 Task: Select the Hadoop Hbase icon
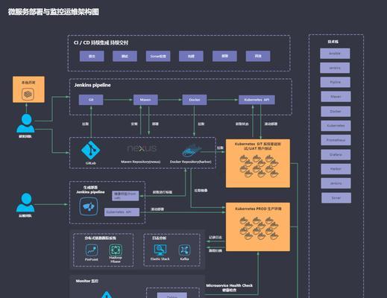pyautogui.click(x=116, y=250)
